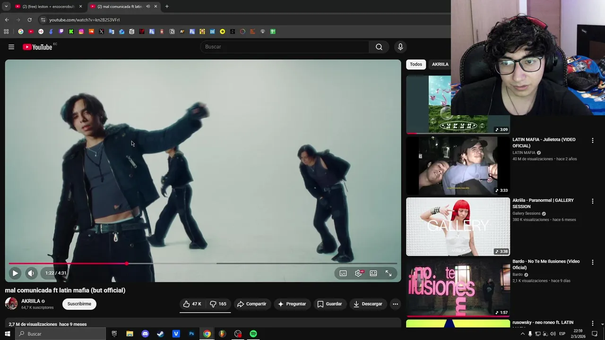Screen dimensions: 605x340
Task: Open the Bardo No Te Me Ilusiones thumbnail
Action: [458, 288]
